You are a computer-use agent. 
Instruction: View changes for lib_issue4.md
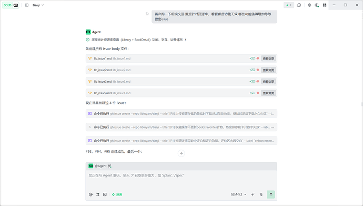pos(268,93)
